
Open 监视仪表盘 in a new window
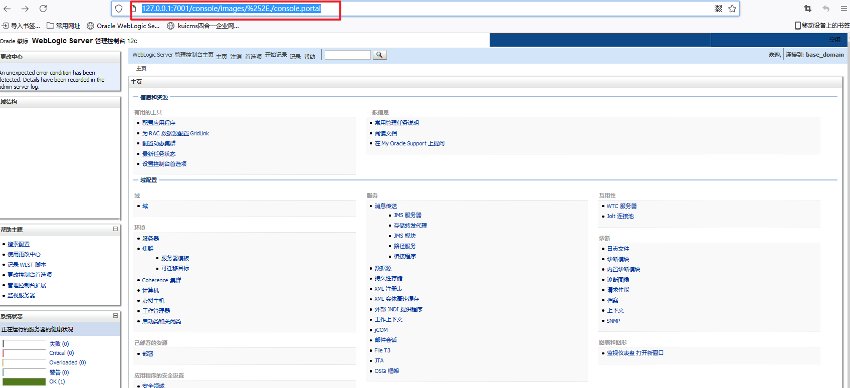click(x=635, y=353)
